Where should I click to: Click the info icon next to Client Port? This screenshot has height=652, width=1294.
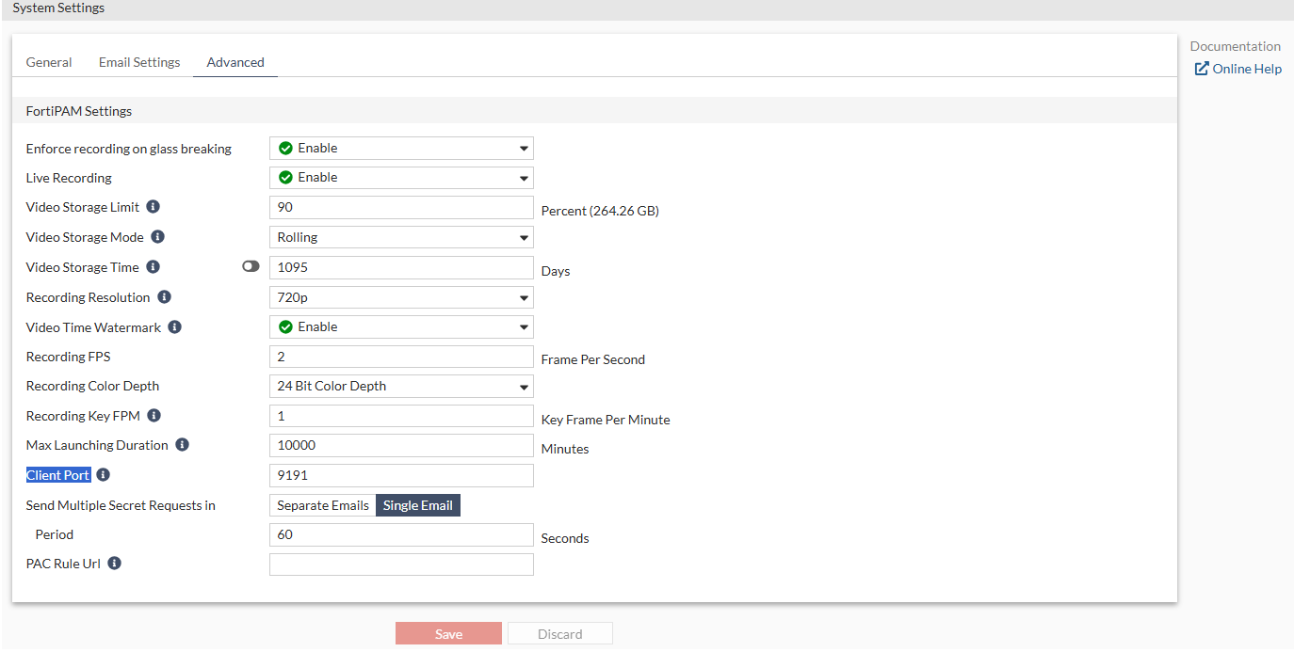103,474
